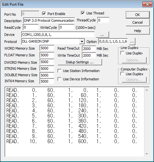Select the READ, 2 row with value 120
154x162 pixels.
point(72,100)
